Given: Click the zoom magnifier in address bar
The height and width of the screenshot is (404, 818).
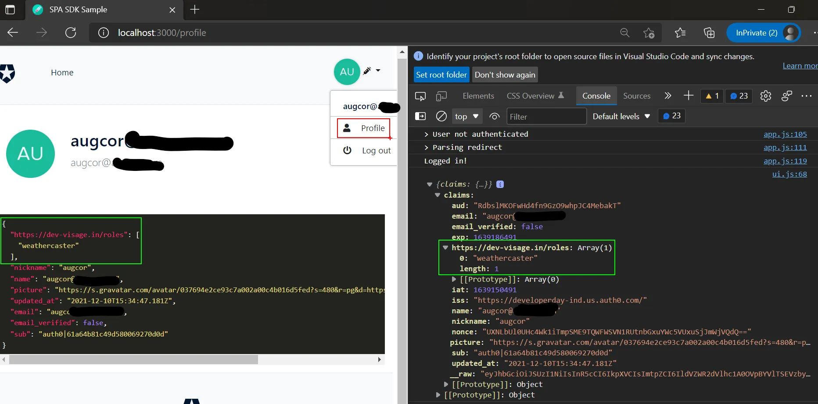Looking at the screenshot, I should (x=625, y=33).
